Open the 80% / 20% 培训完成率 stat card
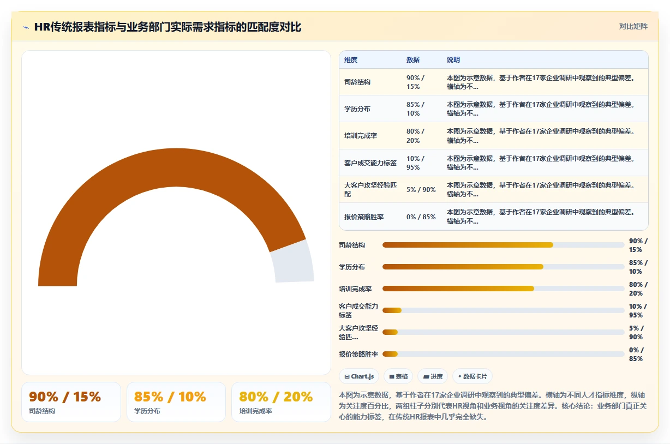This screenshot has width=670, height=444. pyautogui.click(x=281, y=402)
